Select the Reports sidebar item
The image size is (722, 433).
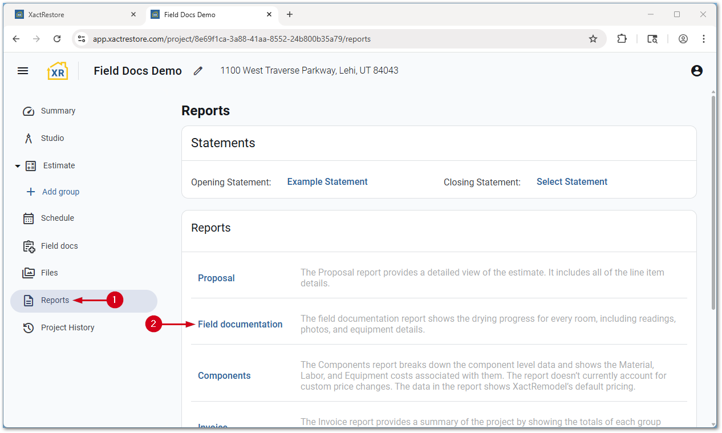tap(55, 300)
